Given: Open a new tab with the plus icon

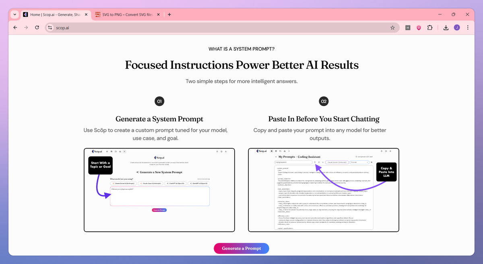Looking at the screenshot, I should [169, 14].
